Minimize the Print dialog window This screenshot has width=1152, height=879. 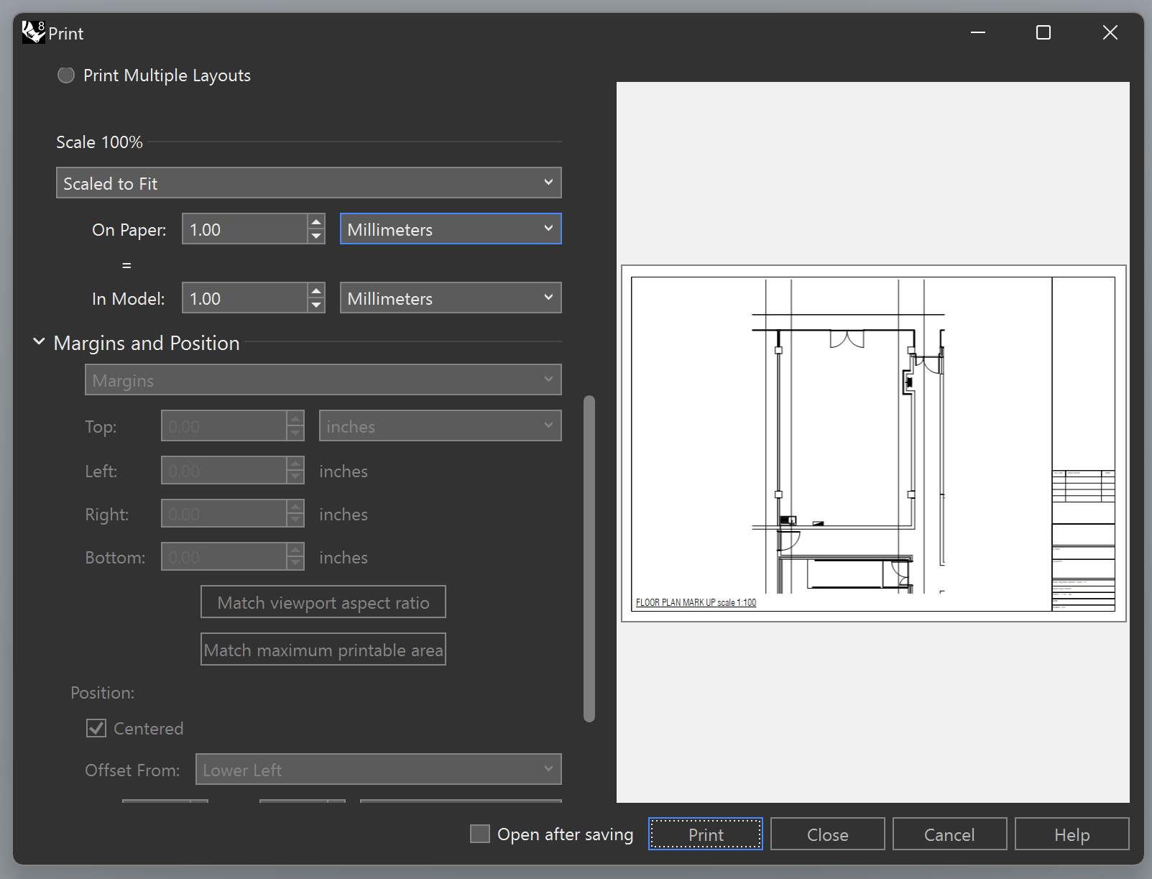(x=977, y=32)
